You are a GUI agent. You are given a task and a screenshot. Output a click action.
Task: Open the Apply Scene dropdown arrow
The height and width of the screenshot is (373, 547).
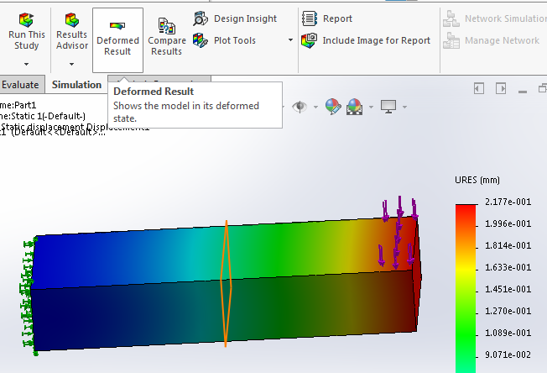371,107
